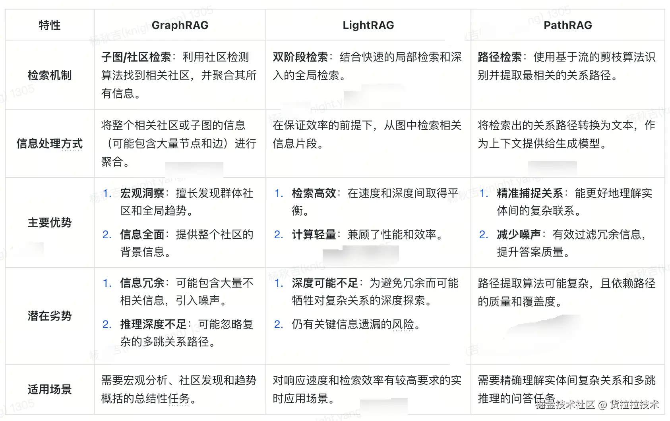Image resolution: width=670 pixels, height=421 pixels.
Task: Click the bold text 路径检索
Action: click(x=500, y=57)
